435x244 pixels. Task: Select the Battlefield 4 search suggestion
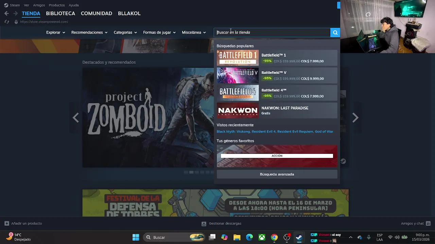coord(277,93)
